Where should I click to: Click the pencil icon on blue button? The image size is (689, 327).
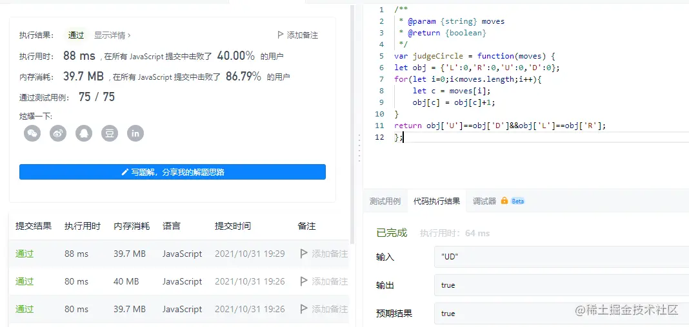125,173
